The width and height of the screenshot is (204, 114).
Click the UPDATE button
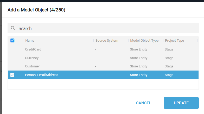181,103
